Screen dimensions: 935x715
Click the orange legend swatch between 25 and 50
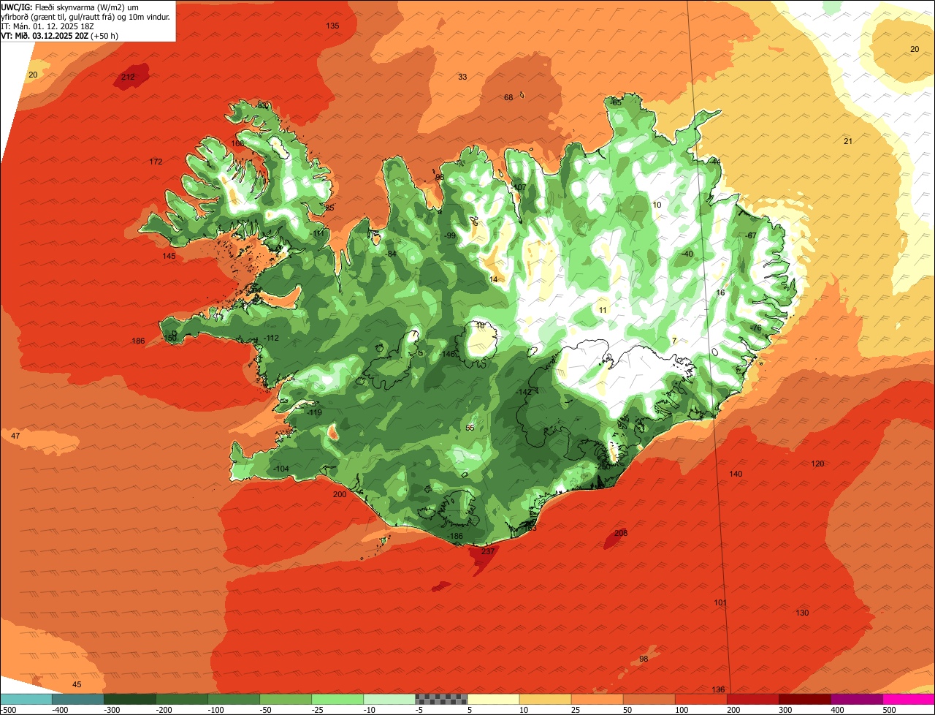coord(597,698)
